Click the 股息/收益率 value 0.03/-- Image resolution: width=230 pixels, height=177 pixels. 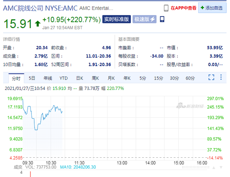coord(215,64)
